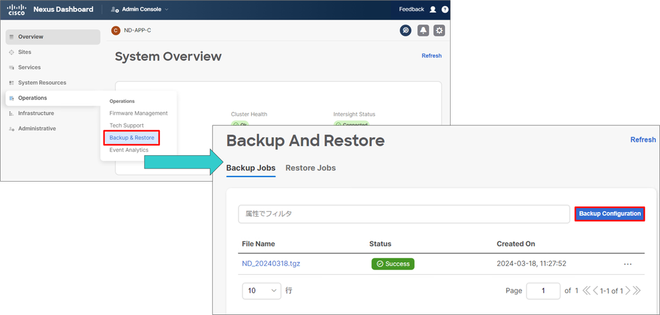Click the Sites sidebar icon
The image size is (660, 315).
click(12, 52)
